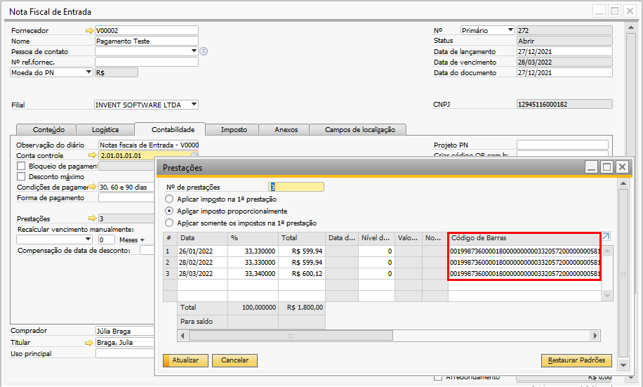The width and height of the screenshot is (643, 387).
Task: Follow Titular link arrow for Braga, Julia
Action: click(89, 343)
